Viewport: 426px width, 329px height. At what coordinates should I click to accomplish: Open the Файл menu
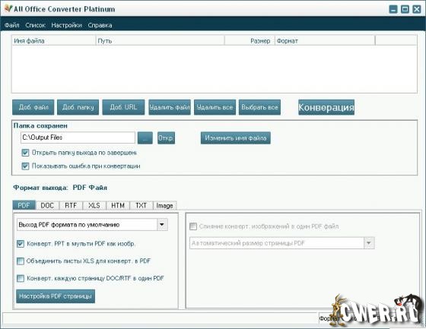pos(11,25)
